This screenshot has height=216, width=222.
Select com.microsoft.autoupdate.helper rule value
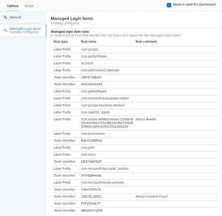point(105,98)
